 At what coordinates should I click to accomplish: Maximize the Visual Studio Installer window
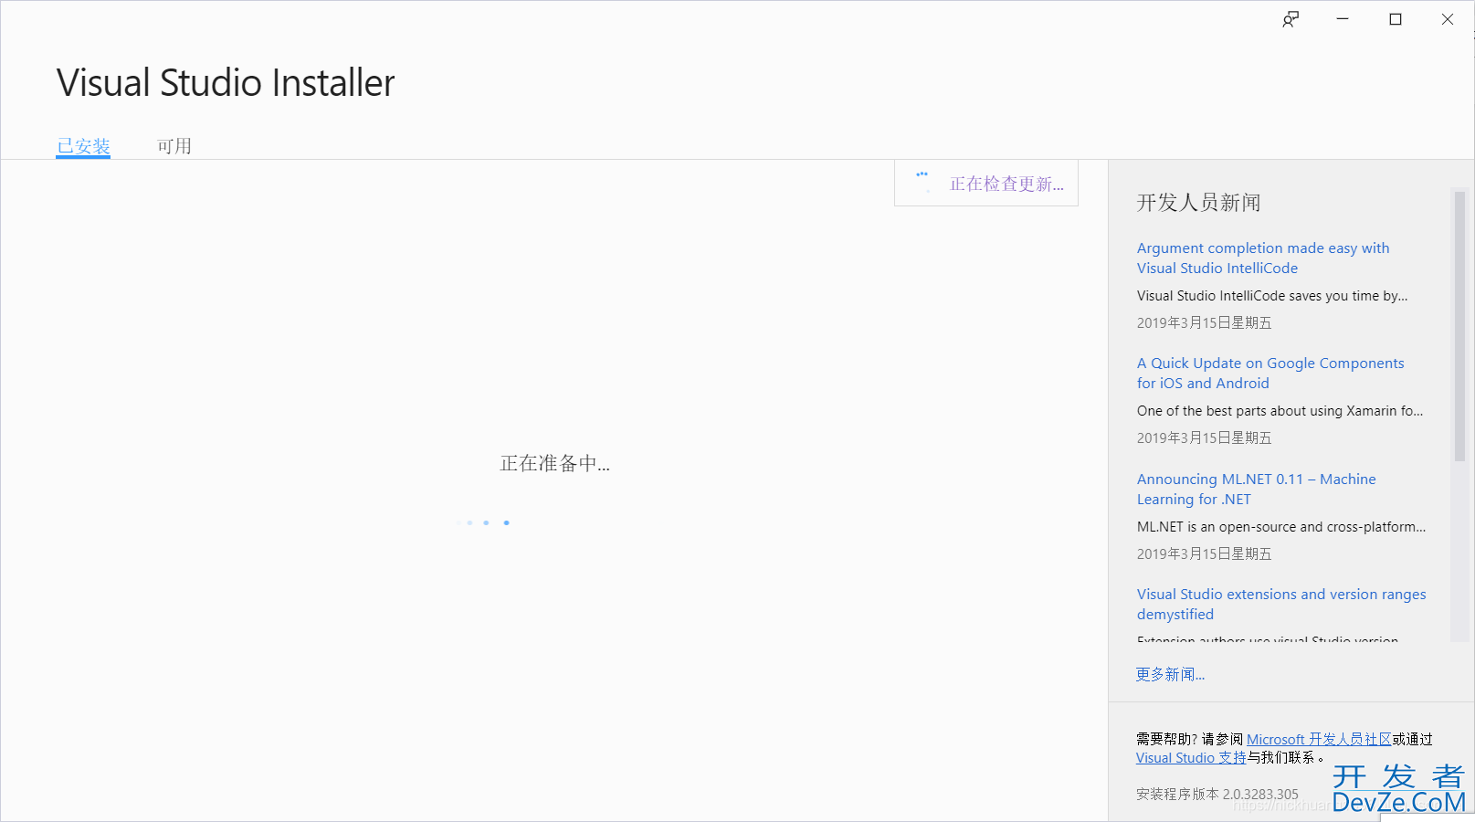1396,19
